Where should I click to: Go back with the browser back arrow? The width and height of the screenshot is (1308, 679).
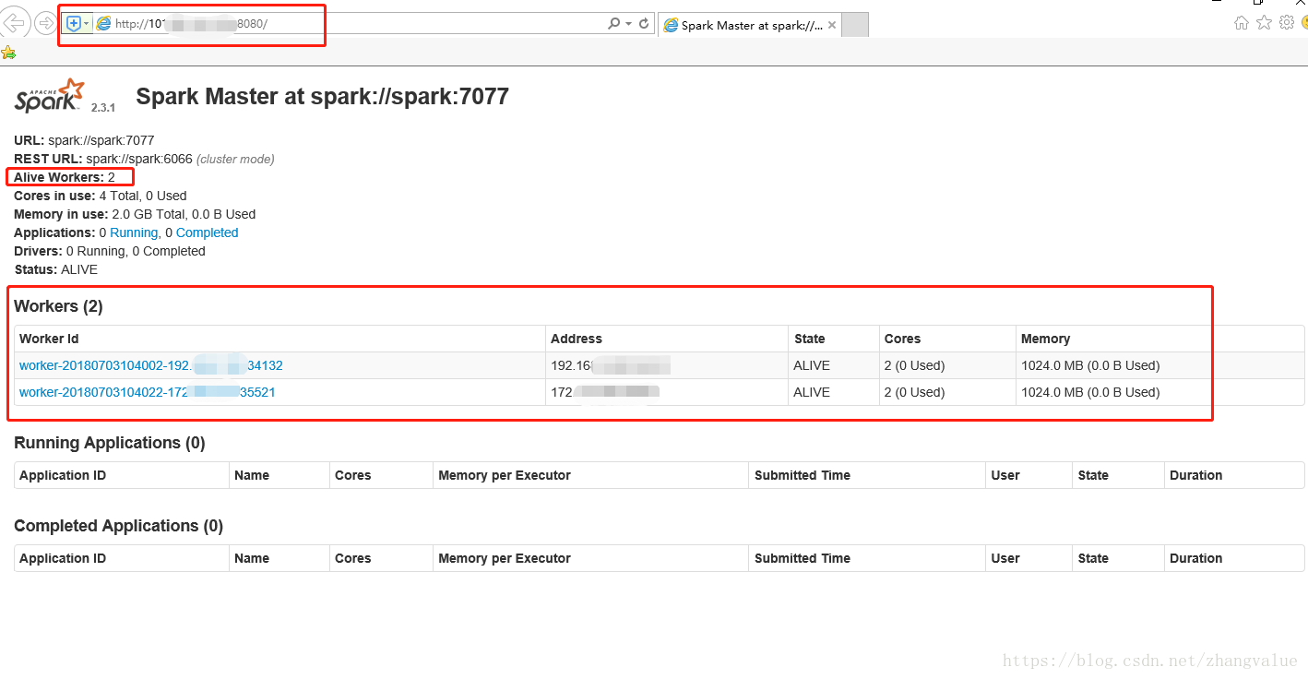[x=17, y=23]
